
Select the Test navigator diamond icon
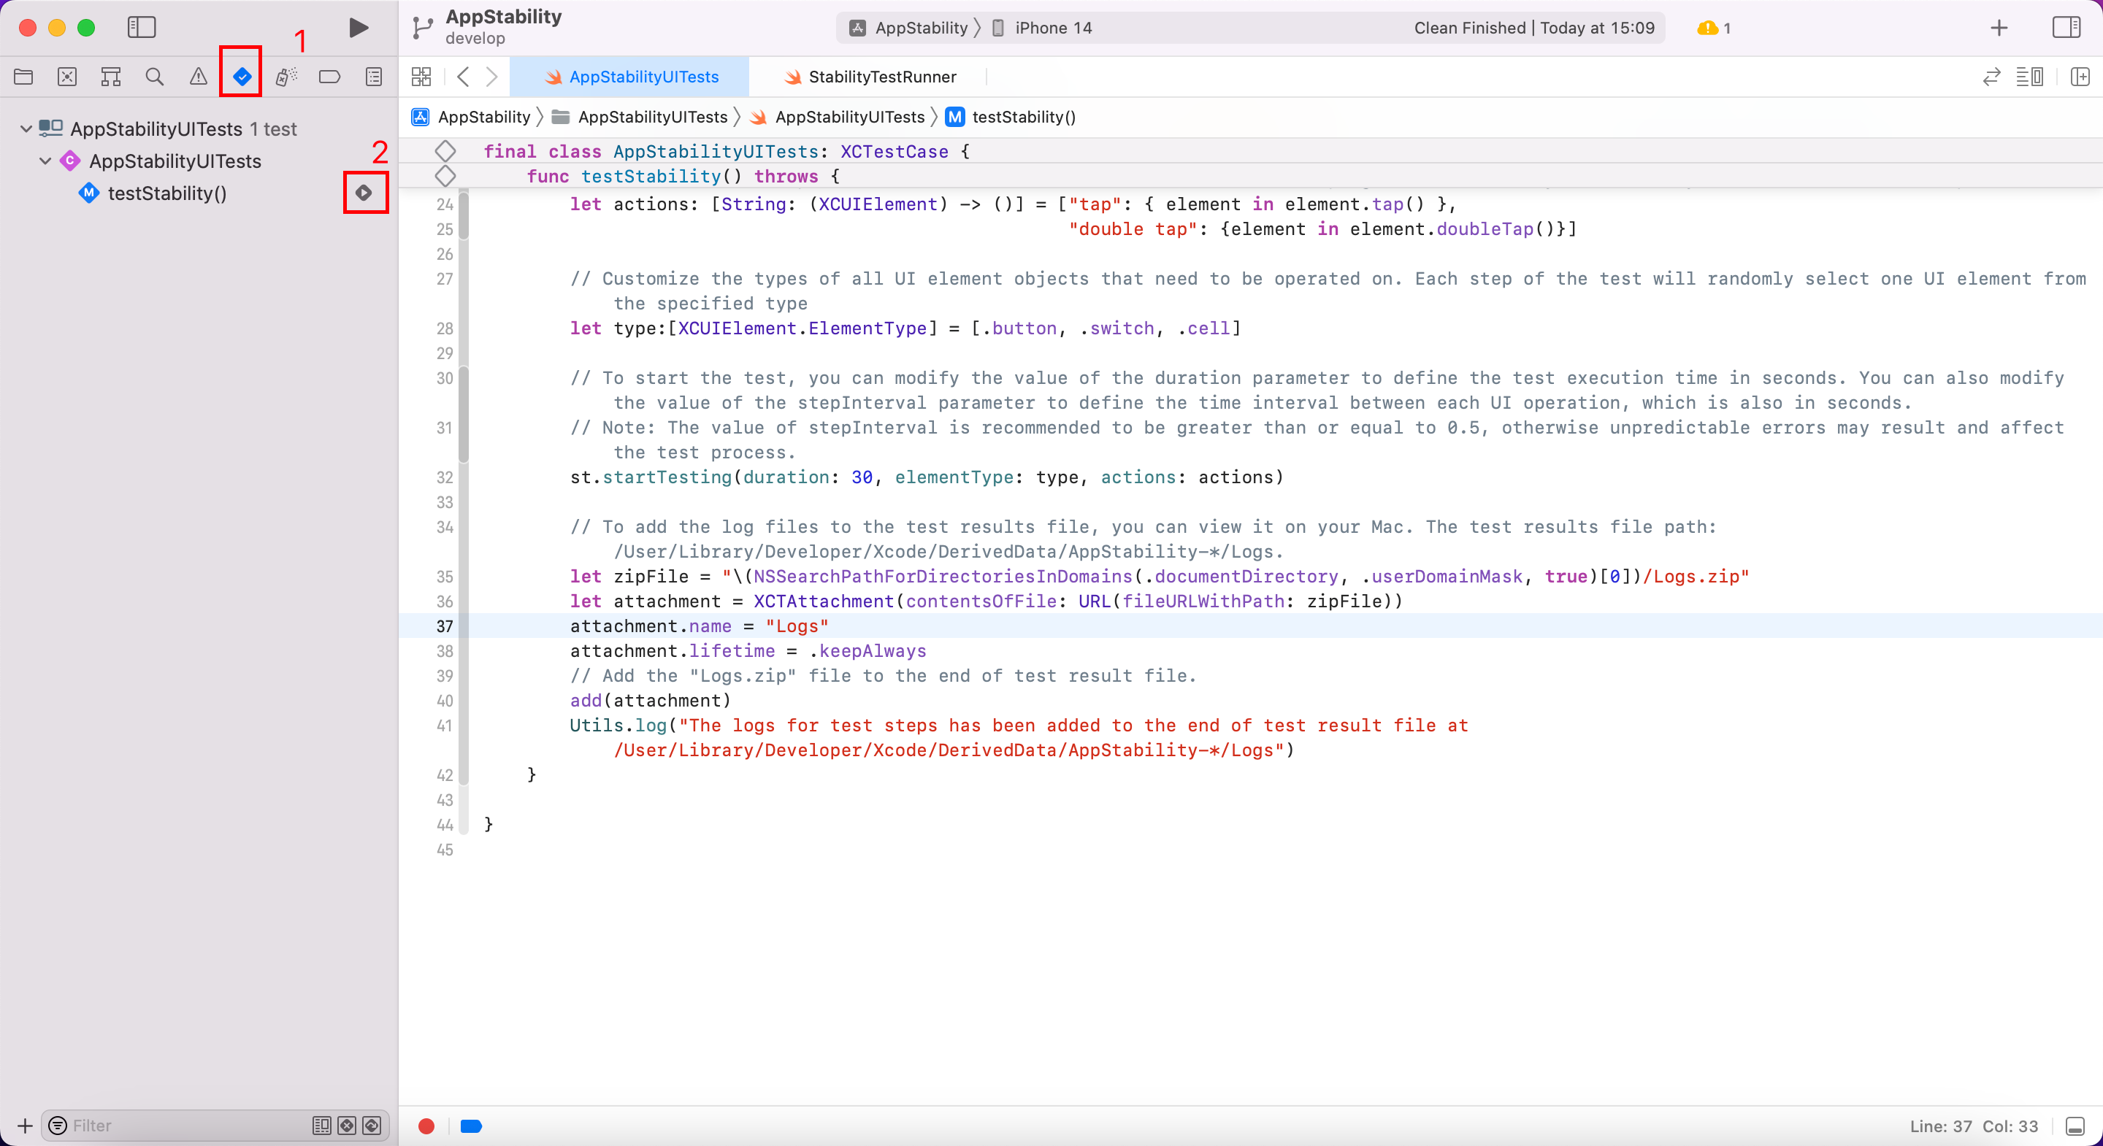coord(242,77)
